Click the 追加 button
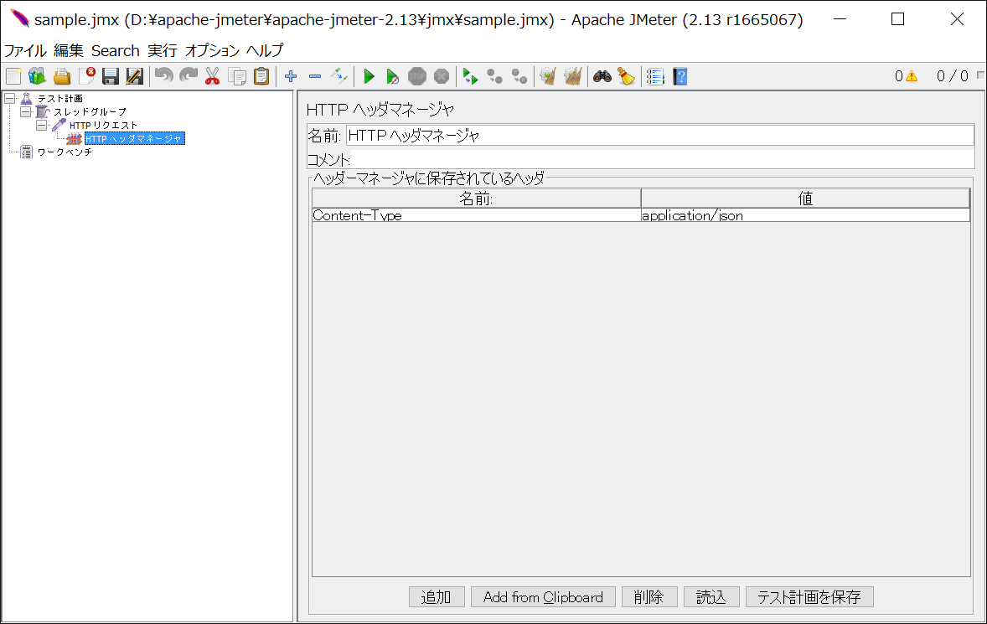Screen dimensions: 987x624 coord(436,597)
